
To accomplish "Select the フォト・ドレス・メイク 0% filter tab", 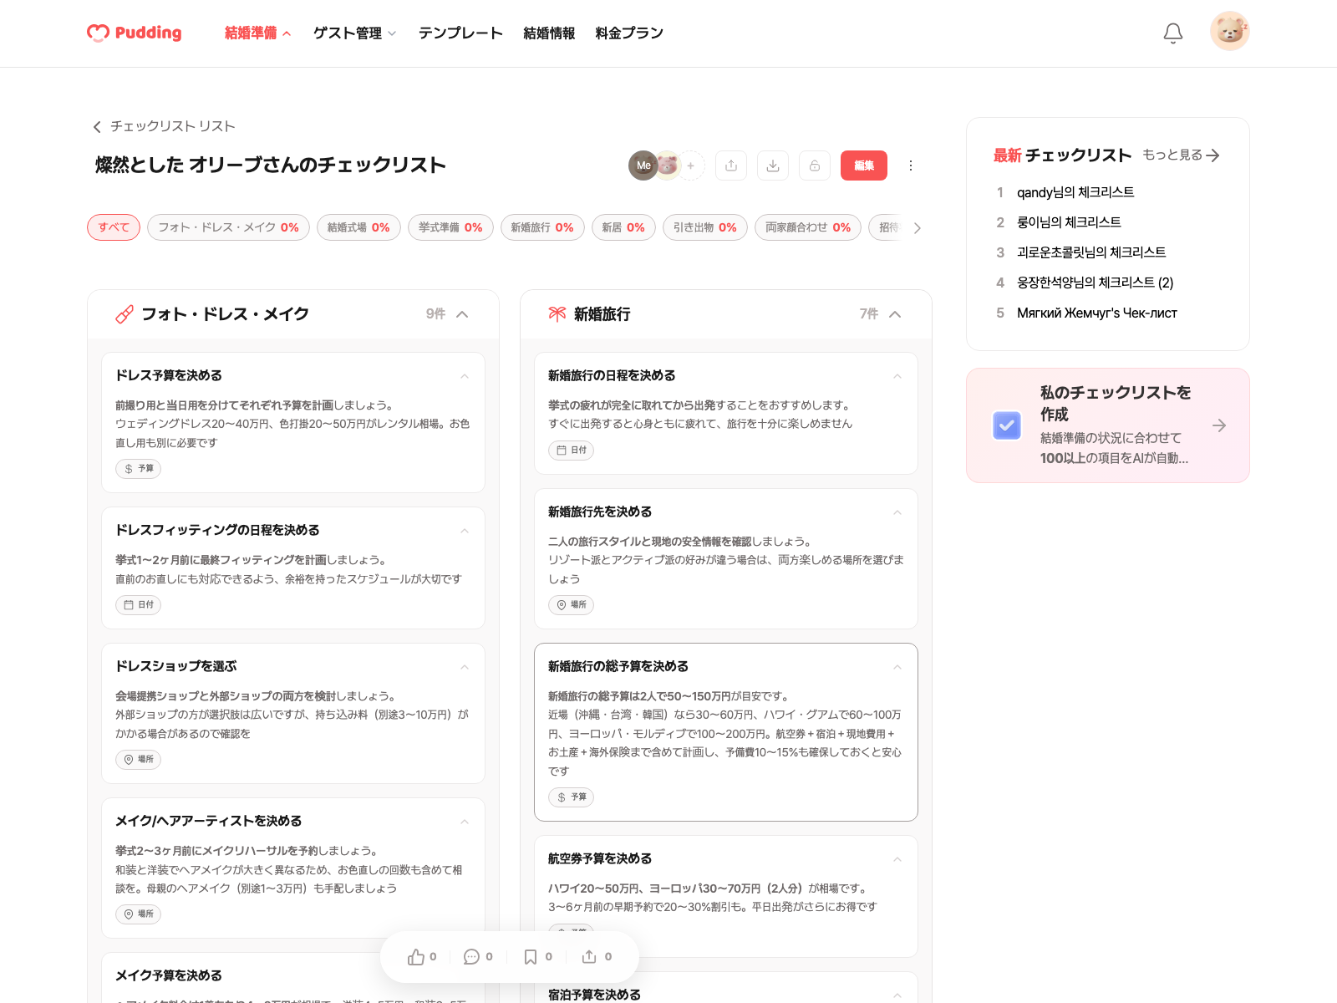I will 228,227.
